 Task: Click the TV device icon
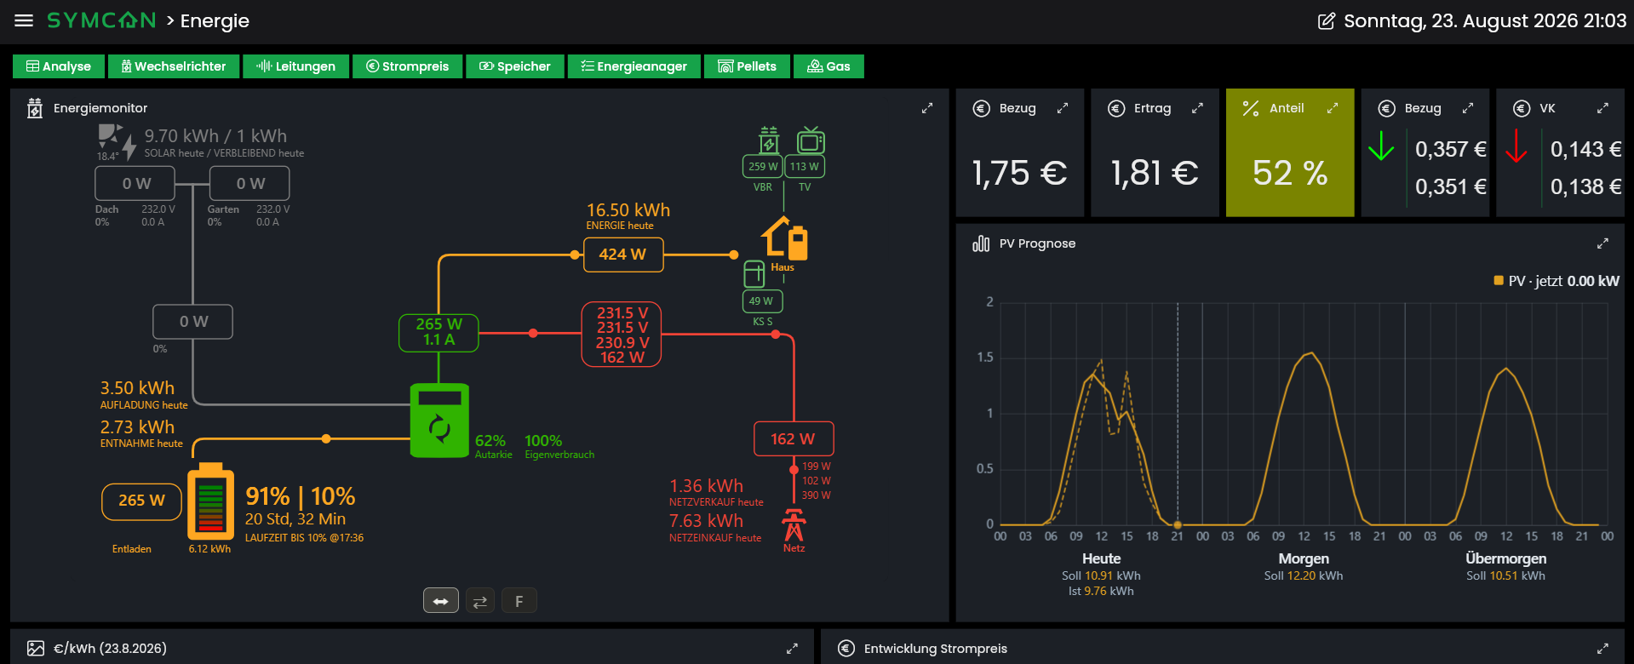810,140
